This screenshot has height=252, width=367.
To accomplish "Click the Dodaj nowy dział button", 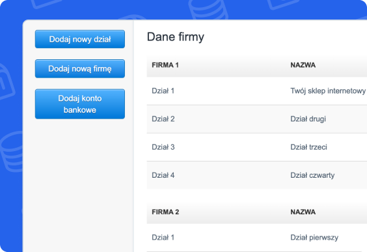I will (x=80, y=39).
